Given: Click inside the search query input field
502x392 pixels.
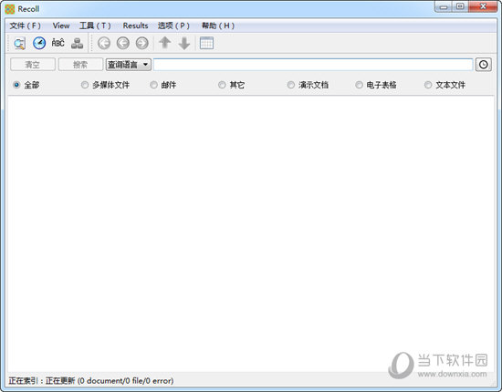Looking at the screenshot, I should point(313,65).
